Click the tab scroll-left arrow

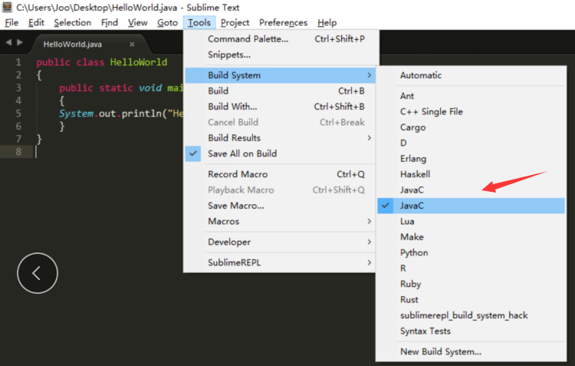(x=8, y=42)
